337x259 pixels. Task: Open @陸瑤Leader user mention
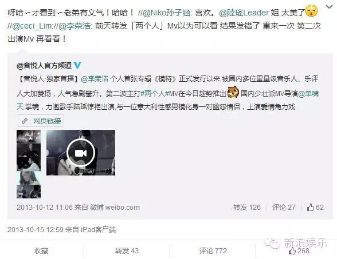point(244,13)
